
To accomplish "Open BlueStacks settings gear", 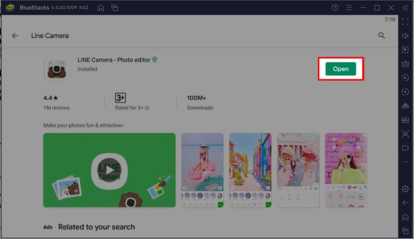I will [x=405, y=189].
